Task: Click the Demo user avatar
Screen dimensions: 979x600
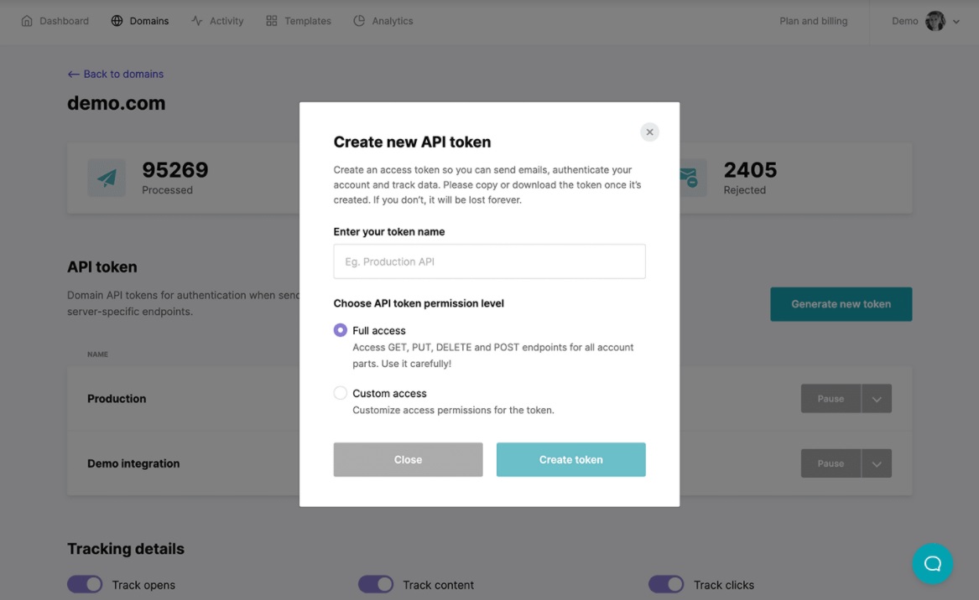Action: pos(935,21)
